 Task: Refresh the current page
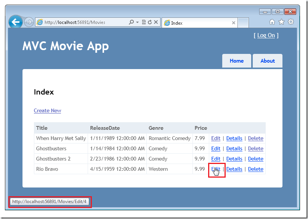coord(150,22)
